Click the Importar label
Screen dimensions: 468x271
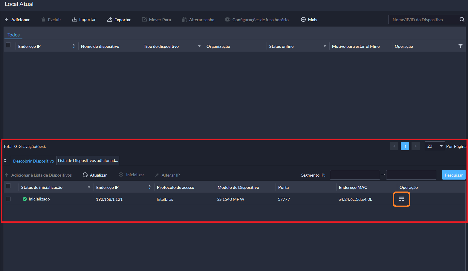tap(88, 19)
